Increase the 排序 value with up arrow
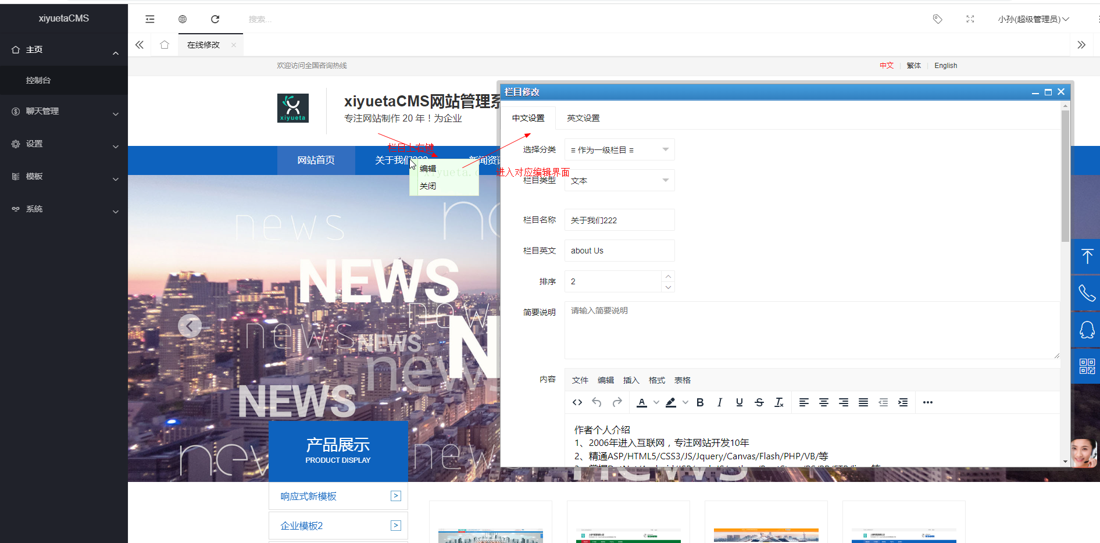 click(x=669, y=276)
